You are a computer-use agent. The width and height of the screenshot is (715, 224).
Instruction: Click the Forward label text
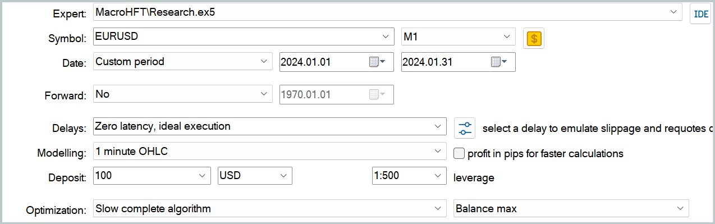[x=65, y=95]
